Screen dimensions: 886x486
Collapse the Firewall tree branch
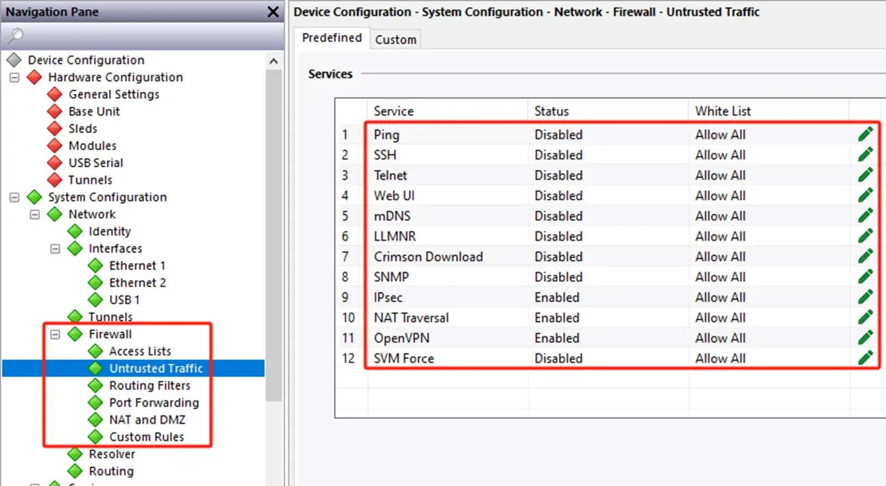55,335
